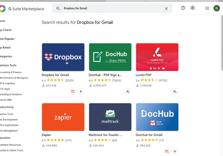Click the (2520) review count

(69, 80)
